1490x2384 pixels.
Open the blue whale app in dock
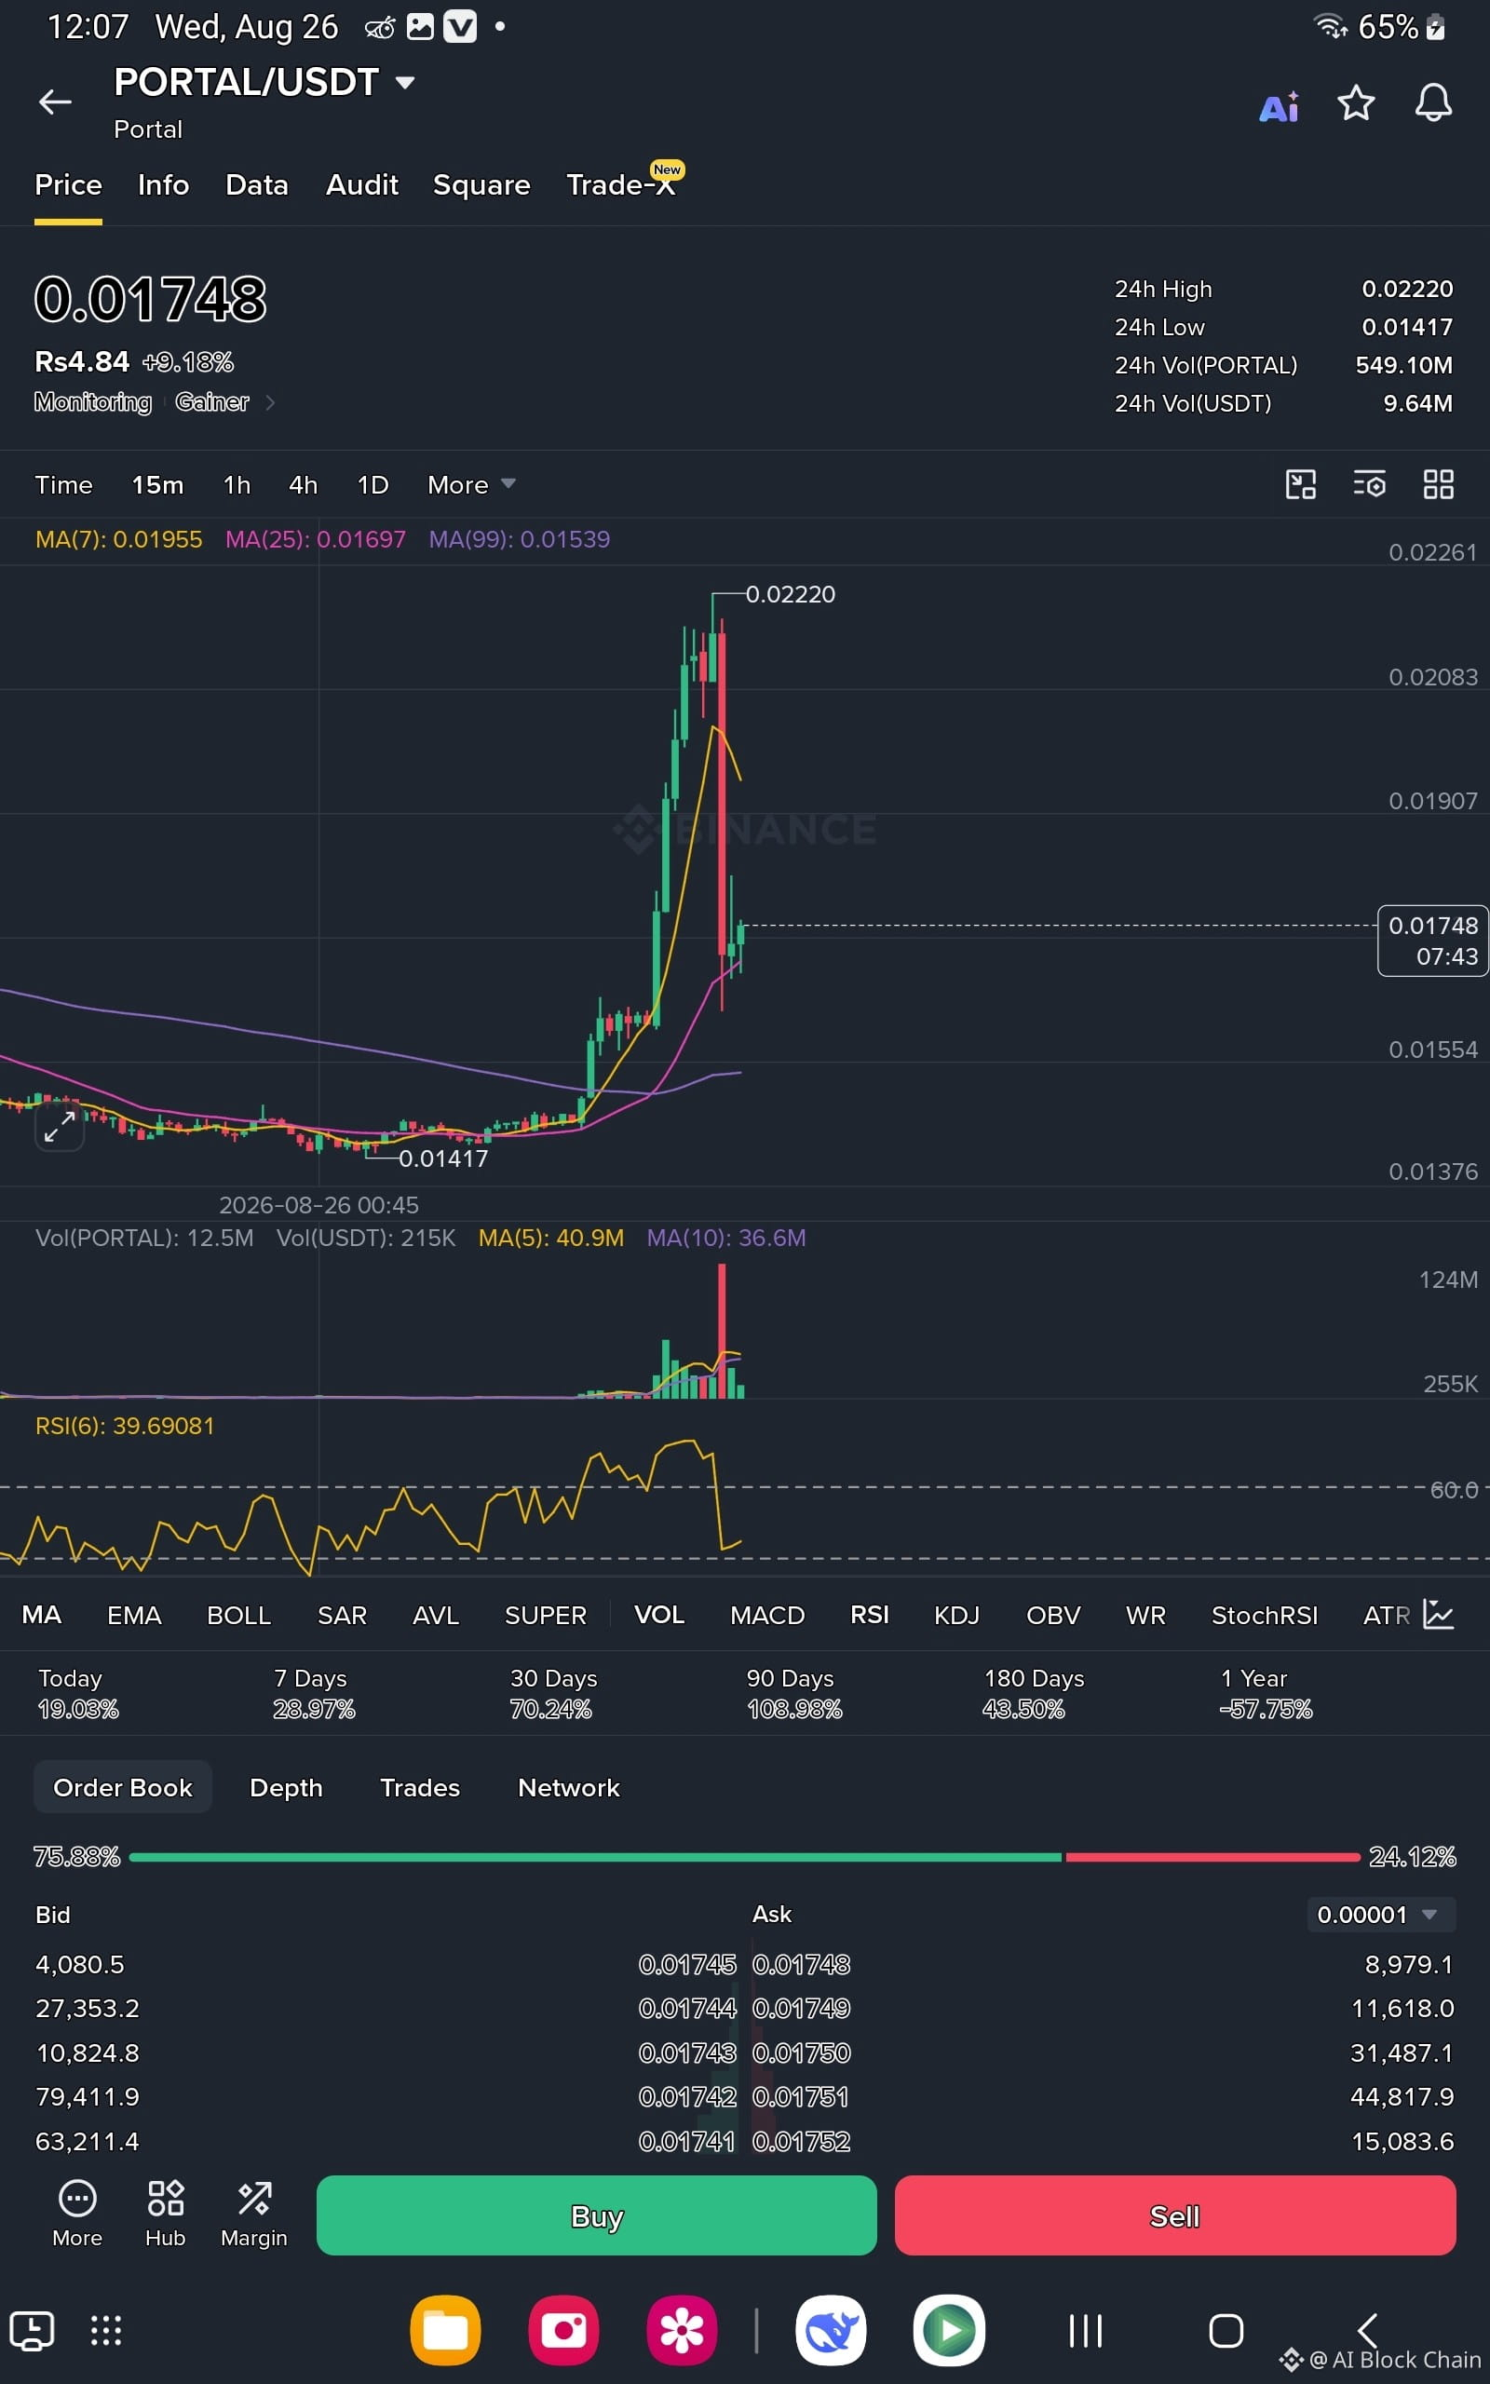click(831, 2331)
